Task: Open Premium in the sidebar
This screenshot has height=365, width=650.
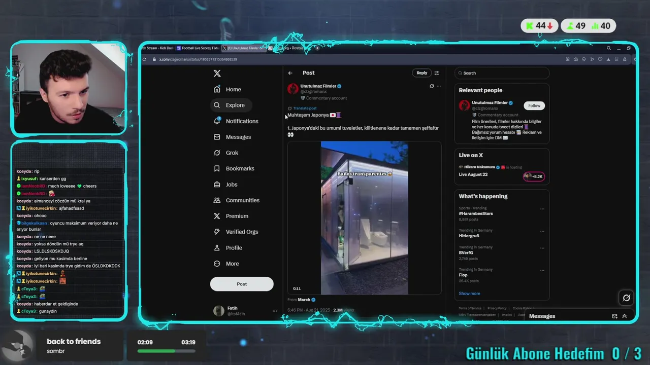Action: click(x=231, y=216)
